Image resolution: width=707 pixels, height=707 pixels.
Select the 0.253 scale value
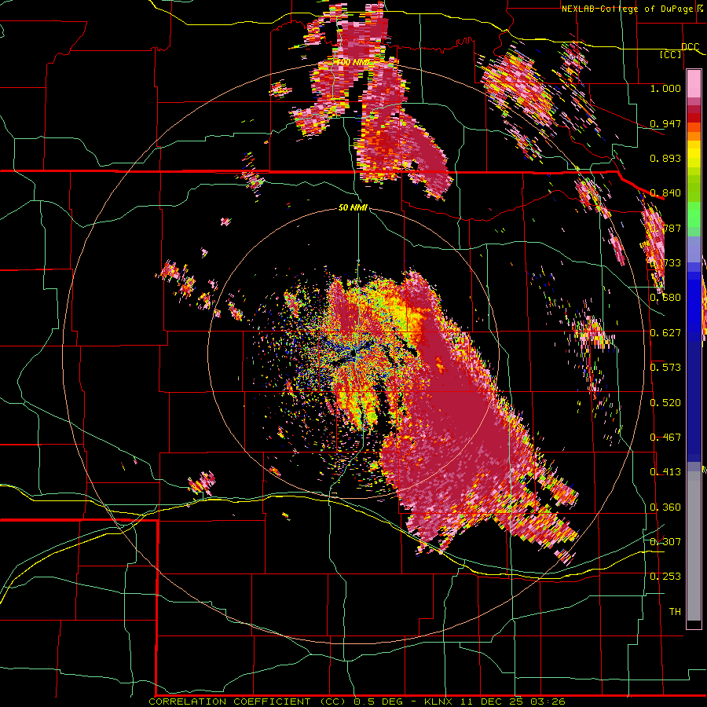[665, 577]
